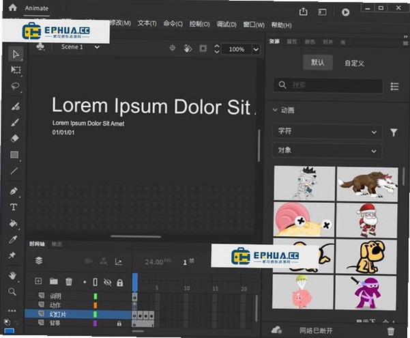The width and height of the screenshot is (410, 338).
Task: Open the Scene 1 dropdown
Action: [x=97, y=47]
